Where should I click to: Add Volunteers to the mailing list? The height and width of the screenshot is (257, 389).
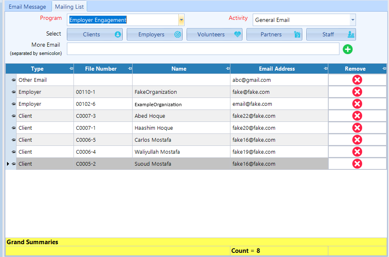tap(214, 35)
